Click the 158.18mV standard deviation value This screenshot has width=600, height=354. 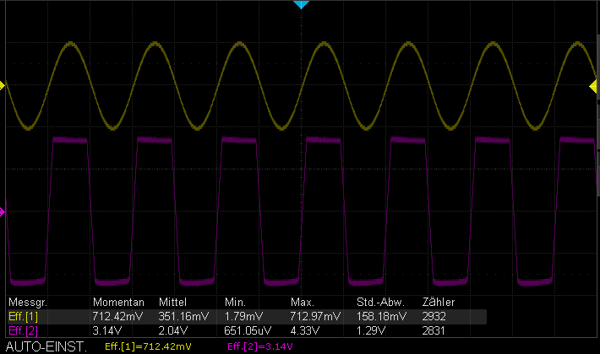pyautogui.click(x=381, y=317)
